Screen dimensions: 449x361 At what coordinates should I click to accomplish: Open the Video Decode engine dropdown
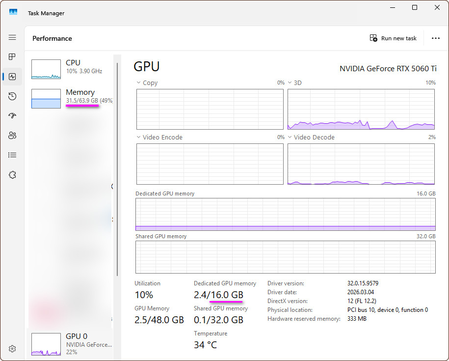point(290,137)
